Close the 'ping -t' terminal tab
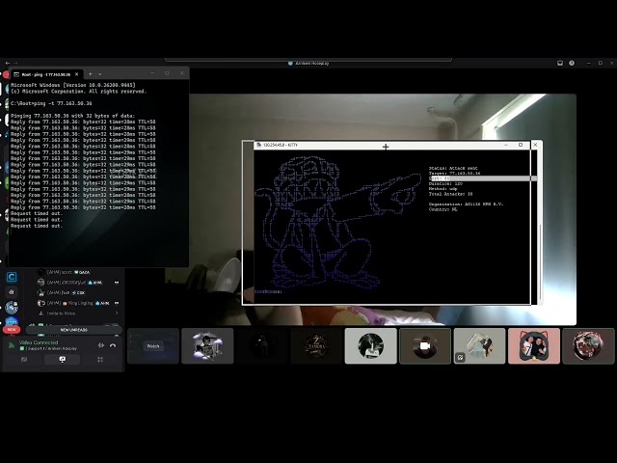The image size is (617, 463). (77, 74)
